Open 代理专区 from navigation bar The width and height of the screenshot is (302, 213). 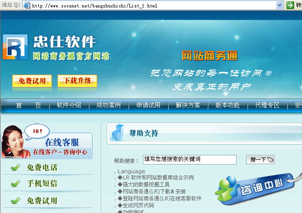(267, 105)
